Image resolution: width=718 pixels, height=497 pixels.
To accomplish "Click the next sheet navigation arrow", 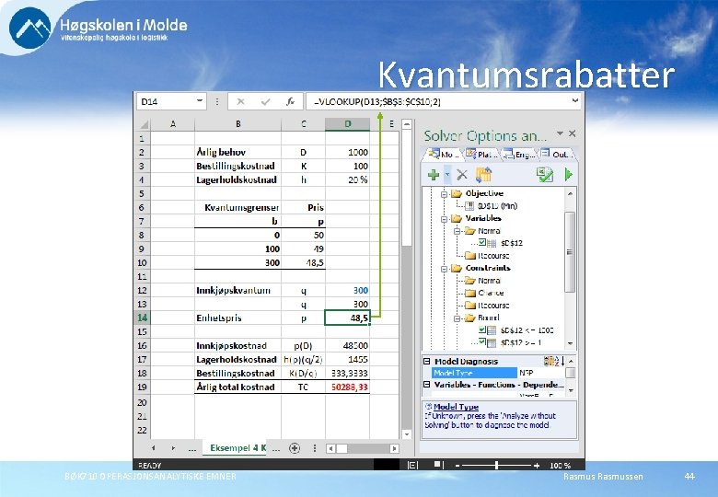I will coord(173,448).
